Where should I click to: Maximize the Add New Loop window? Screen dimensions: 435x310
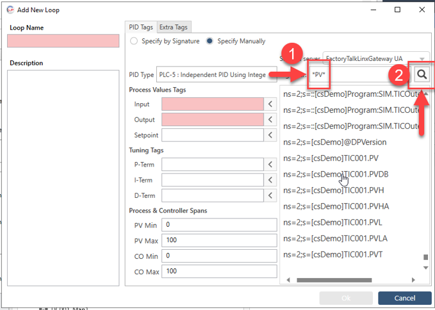tap(397, 10)
